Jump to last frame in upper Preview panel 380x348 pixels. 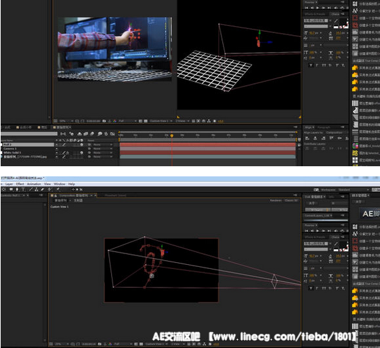pyautogui.click(x=329, y=7)
